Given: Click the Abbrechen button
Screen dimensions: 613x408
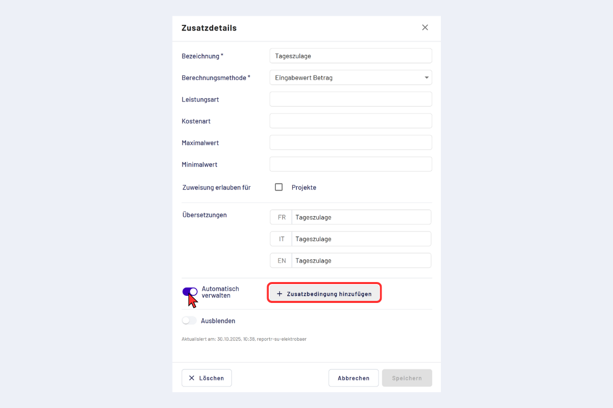Looking at the screenshot, I should point(353,378).
